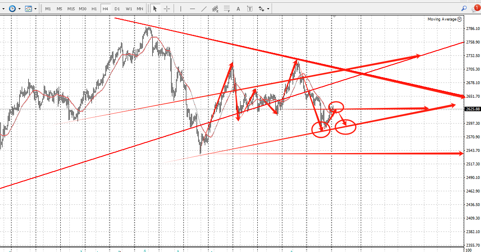Open the search magnifier icon

(x=464, y=9)
